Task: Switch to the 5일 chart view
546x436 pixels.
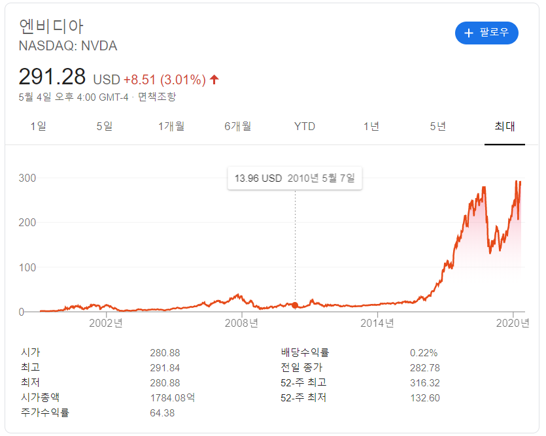Action: pos(105,127)
